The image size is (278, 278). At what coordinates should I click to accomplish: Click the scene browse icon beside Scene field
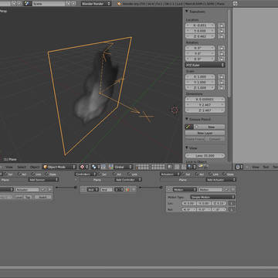tap(28, 4)
